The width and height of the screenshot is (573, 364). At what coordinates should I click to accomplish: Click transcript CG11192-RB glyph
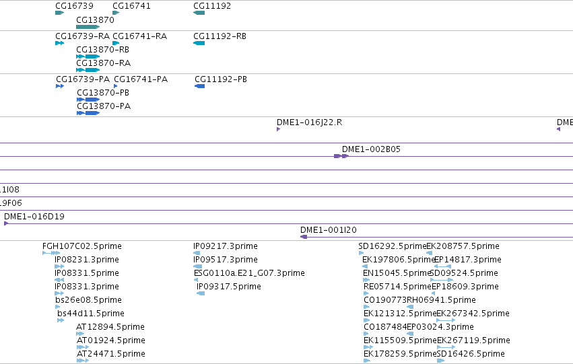[x=199, y=43]
